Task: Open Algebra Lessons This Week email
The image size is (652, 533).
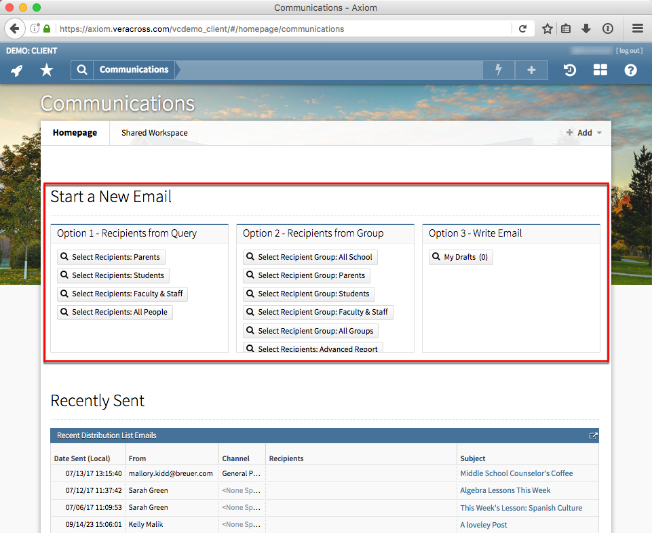Action: (x=505, y=490)
